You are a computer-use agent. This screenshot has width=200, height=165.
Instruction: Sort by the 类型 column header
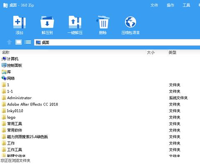coord(172,52)
